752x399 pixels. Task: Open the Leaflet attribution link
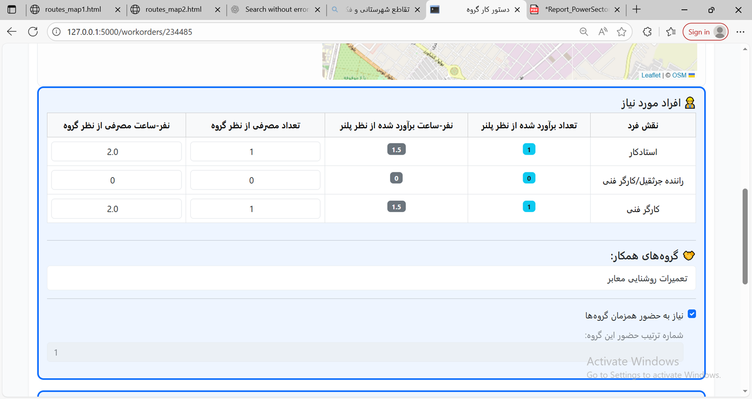(x=651, y=75)
